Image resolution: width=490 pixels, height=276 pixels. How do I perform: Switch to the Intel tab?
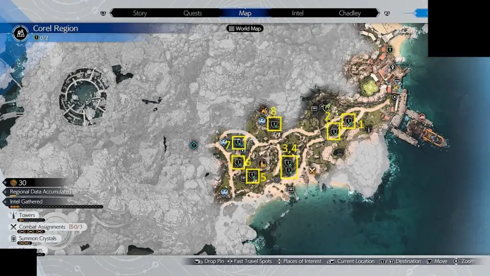pos(298,13)
